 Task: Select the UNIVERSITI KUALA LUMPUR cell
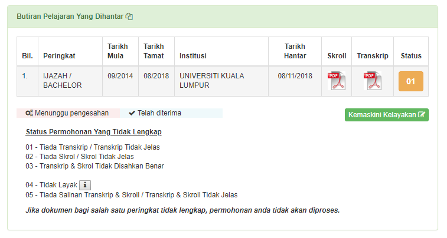coord(211,81)
